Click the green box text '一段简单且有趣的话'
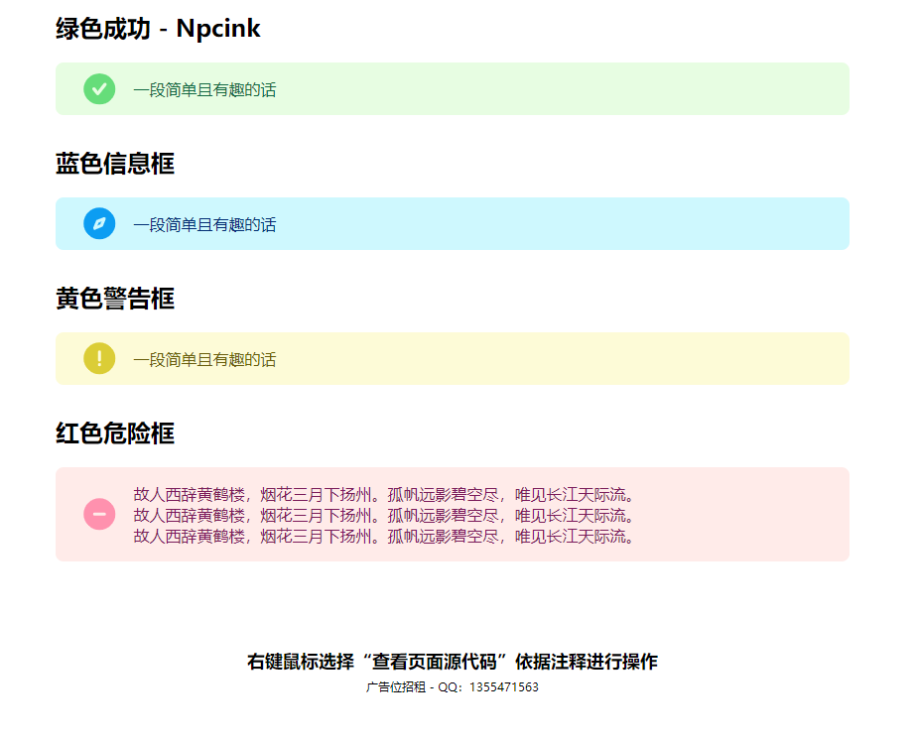918x741 pixels. coord(204,90)
